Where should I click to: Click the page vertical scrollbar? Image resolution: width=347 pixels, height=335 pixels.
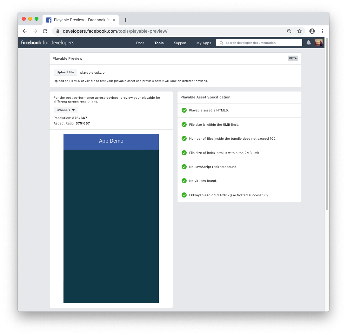(x=327, y=124)
